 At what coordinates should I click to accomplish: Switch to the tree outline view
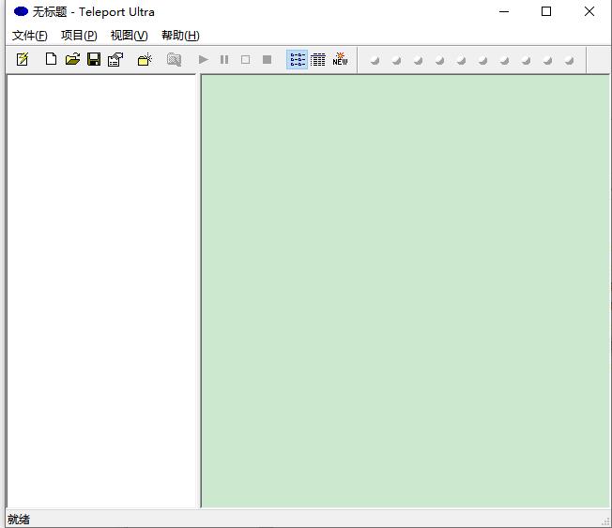[298, 59]
